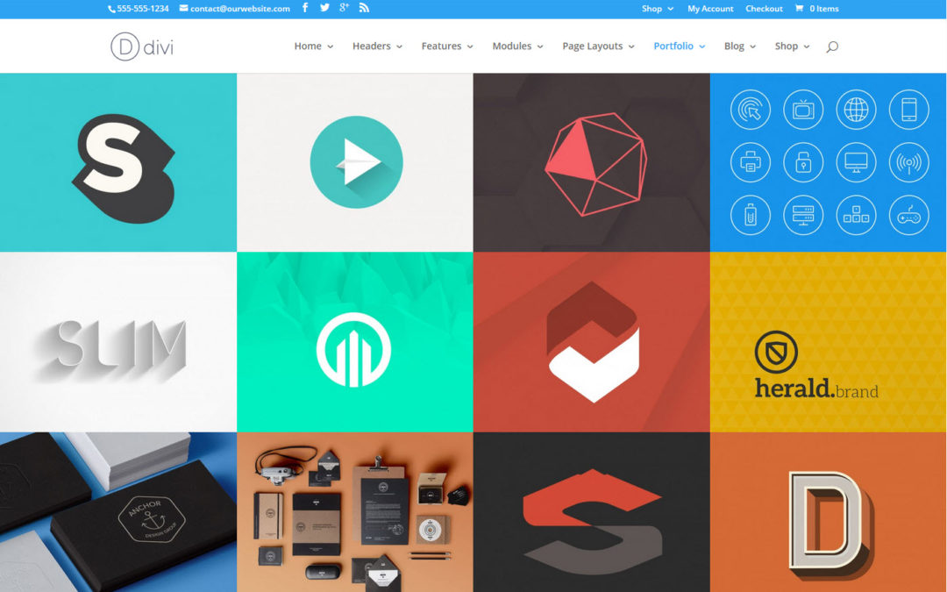The width and height of the screenshot is (947, 592).
Task: Expand the Portfolio dropdown chevron
Action: pos(701,46)
